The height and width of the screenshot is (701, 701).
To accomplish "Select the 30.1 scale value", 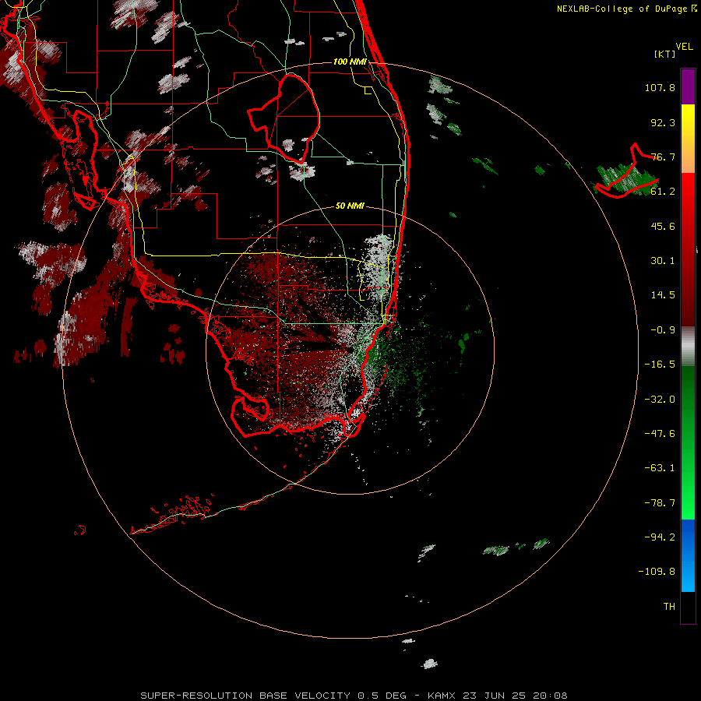I will pyautogui.click(x=663, y=261).
